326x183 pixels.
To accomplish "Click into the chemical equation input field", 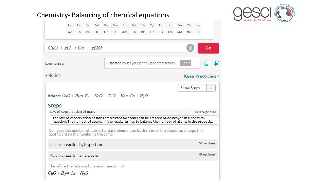I will (115, 48).
